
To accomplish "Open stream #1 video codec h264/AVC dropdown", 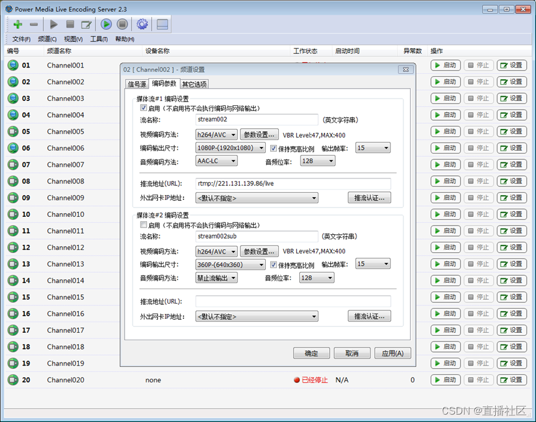I will click(x=216, y=134).
